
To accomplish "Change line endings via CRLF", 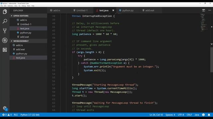I will (189, 115).
